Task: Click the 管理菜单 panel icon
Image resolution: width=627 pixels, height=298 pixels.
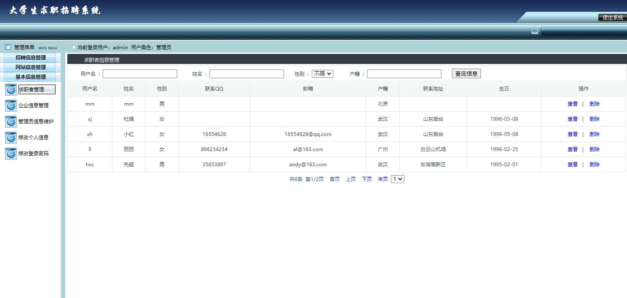Action: (x=7, y=47)
